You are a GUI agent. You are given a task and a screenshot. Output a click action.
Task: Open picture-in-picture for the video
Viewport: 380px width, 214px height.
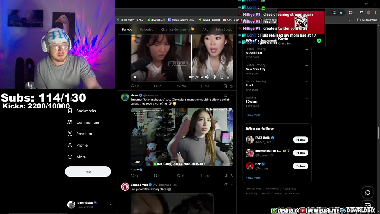point(221,77)
